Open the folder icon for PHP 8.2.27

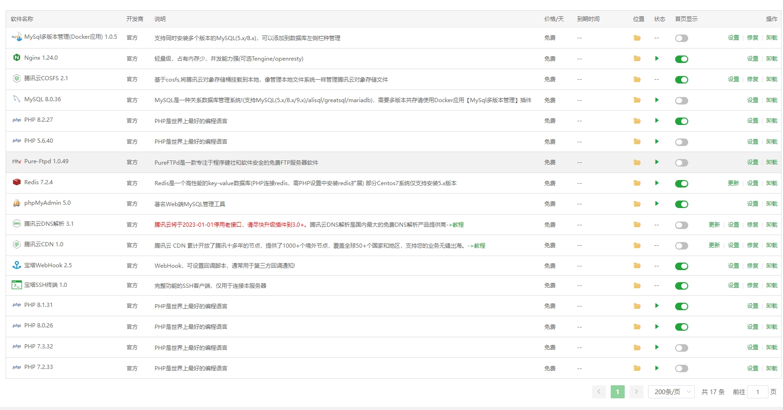637,121
